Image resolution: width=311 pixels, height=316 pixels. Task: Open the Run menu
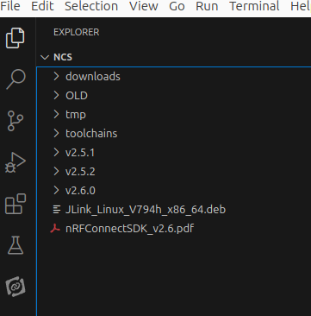pyautogui.click(x=207, y=6)
